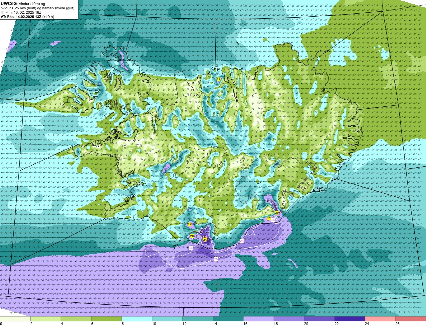Select the 14–16 m/s dark teal legend swatch
This screenshot has height=326, width=426.
[228, 319]
